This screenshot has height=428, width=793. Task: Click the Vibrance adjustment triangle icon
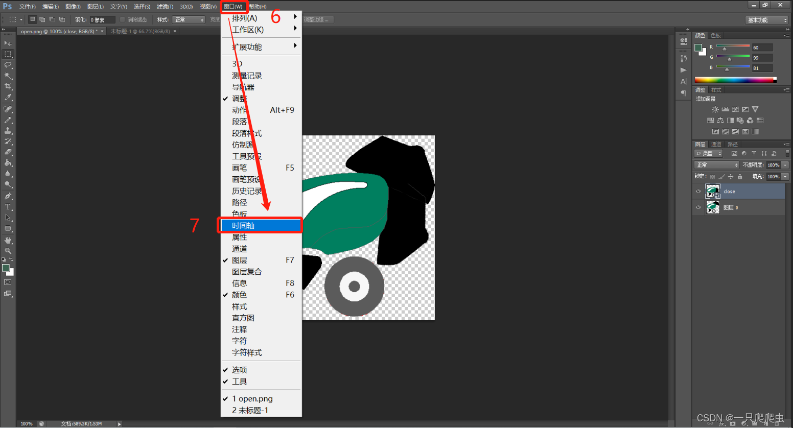[x=755, y=109]
